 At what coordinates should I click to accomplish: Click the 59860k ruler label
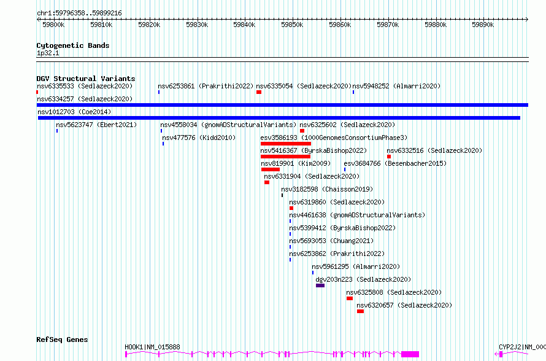pyautogui.click(x=340, y=25)
